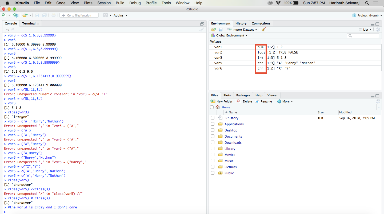Refresh the environment list with circular arrow icon
The width and height of the screenshot is (384, 214).
378,30
